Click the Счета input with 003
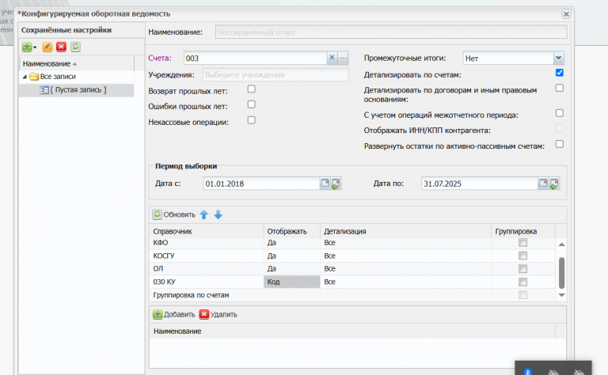 click(255, 58)
